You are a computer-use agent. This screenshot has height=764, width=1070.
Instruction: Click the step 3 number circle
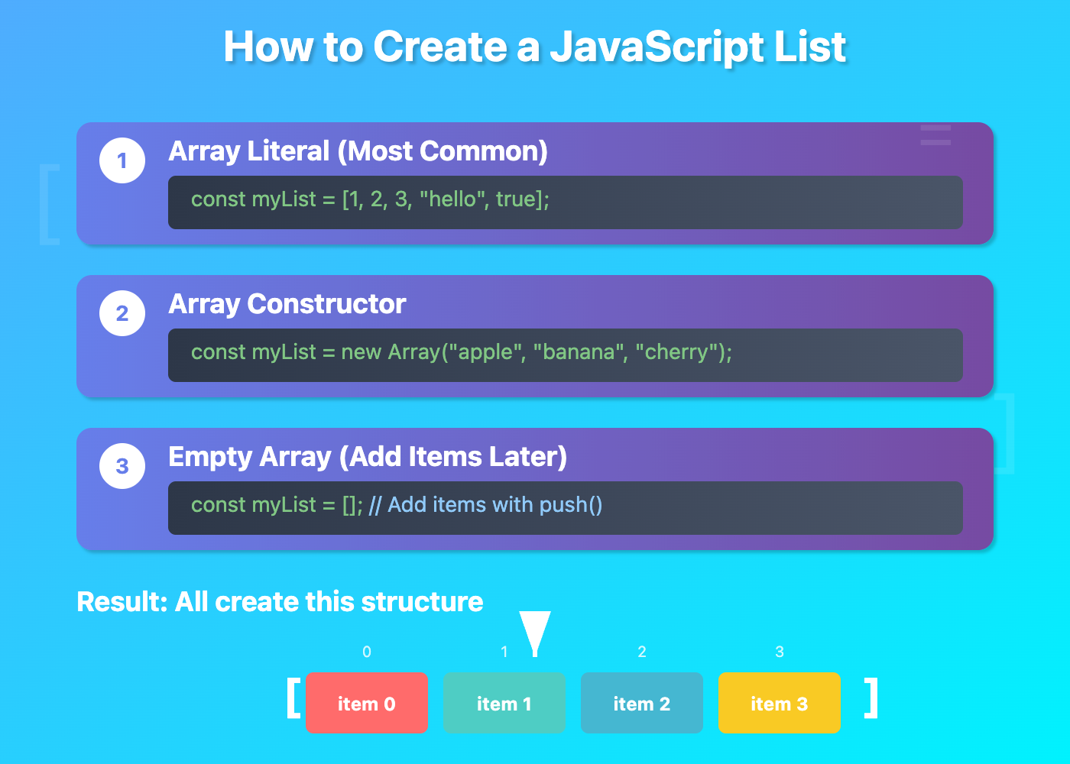pos(122,466)
